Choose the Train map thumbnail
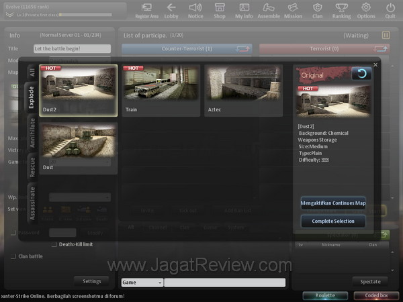Screen dimensions: 403x302 click(161, 91)
